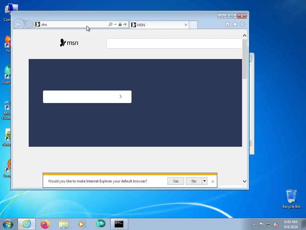Launch Firefox from the taskbar
306x230 pixels.
point(45,224)
